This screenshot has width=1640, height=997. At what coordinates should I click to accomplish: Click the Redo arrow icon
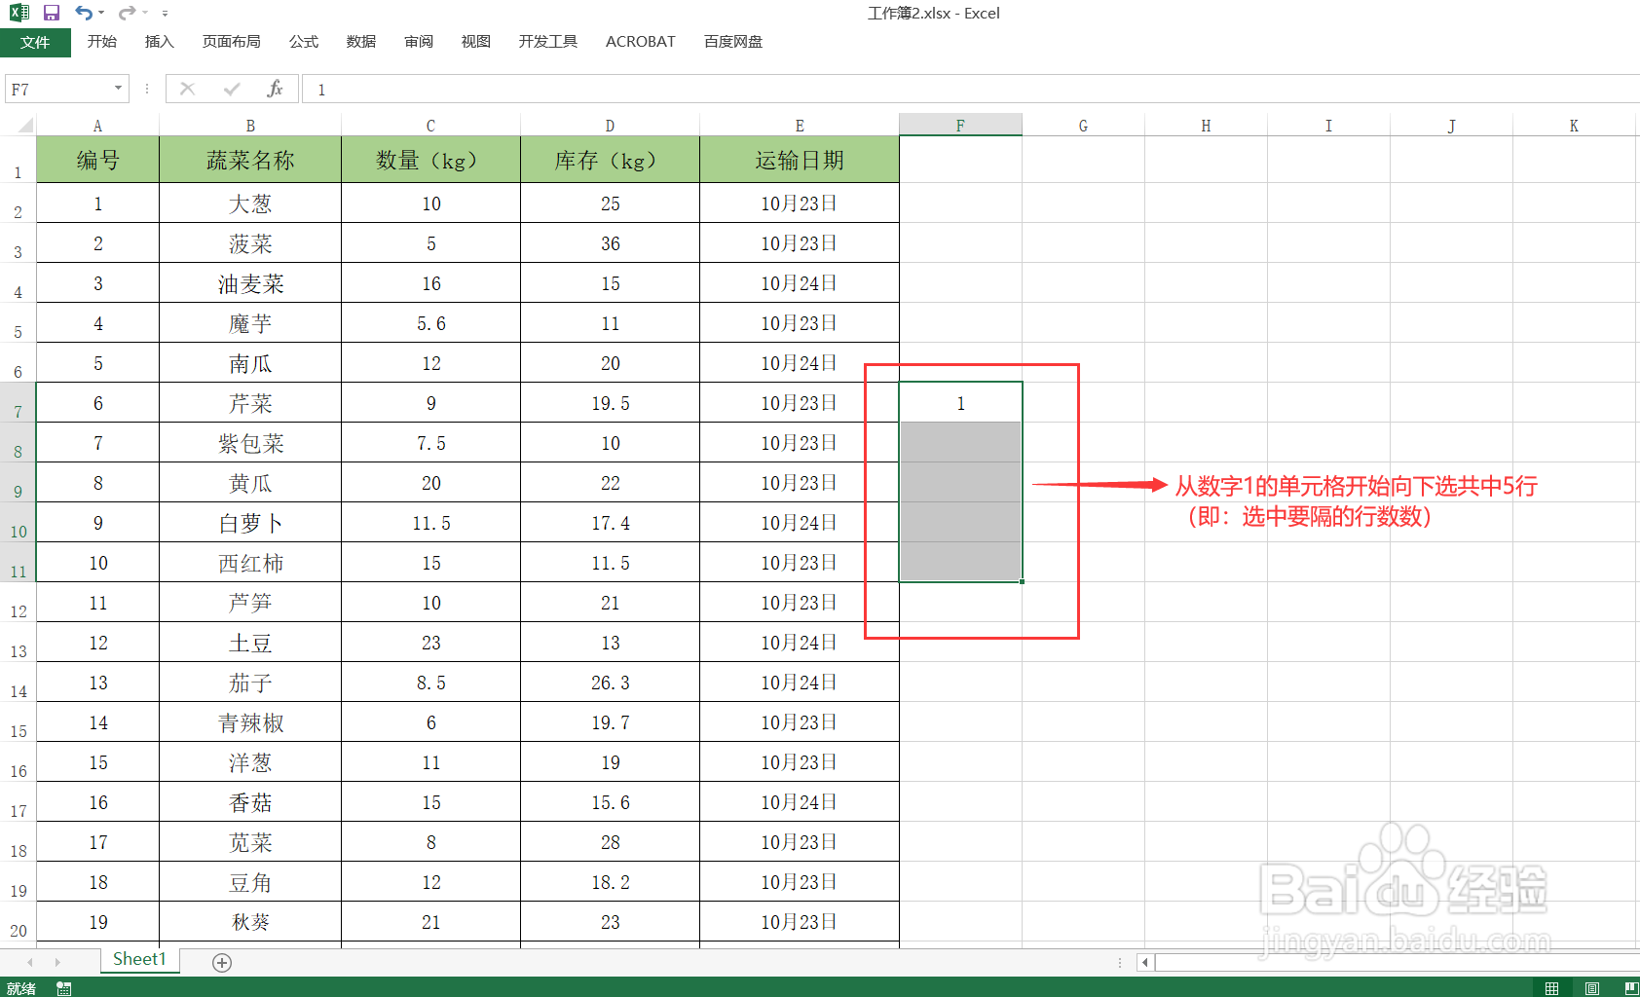(x=127, y=13)
